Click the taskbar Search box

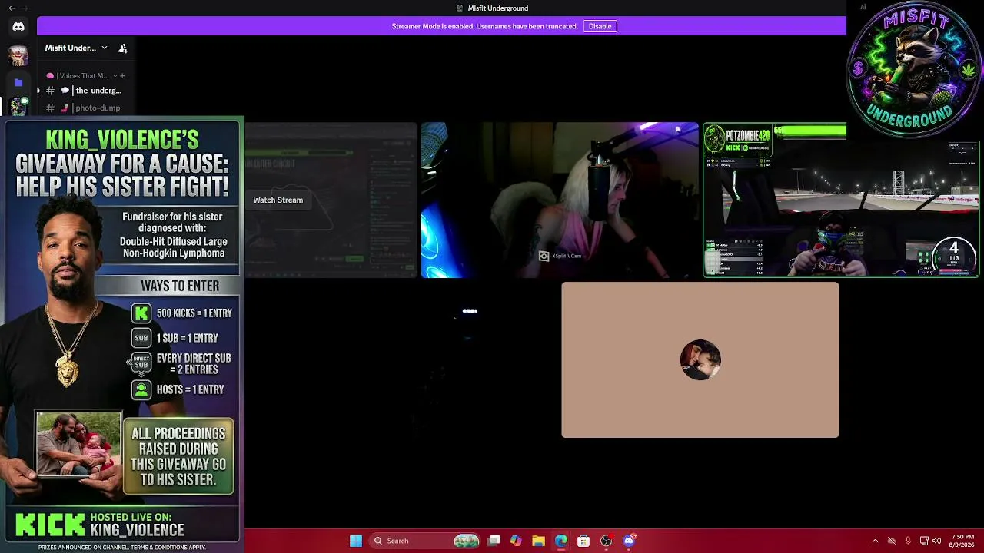425,541
